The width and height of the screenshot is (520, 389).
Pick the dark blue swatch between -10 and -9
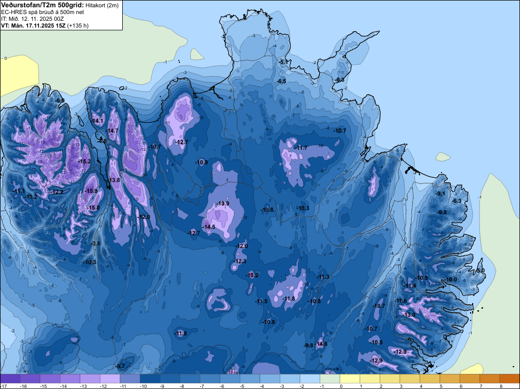coord(150,379)
